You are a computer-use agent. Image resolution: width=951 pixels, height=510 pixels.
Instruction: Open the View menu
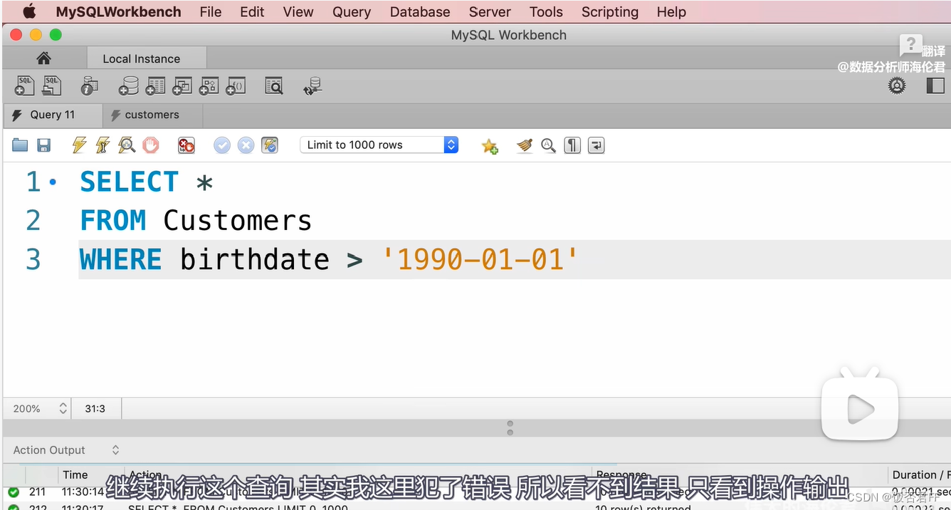pyautogui.click(x=298, y=11)
